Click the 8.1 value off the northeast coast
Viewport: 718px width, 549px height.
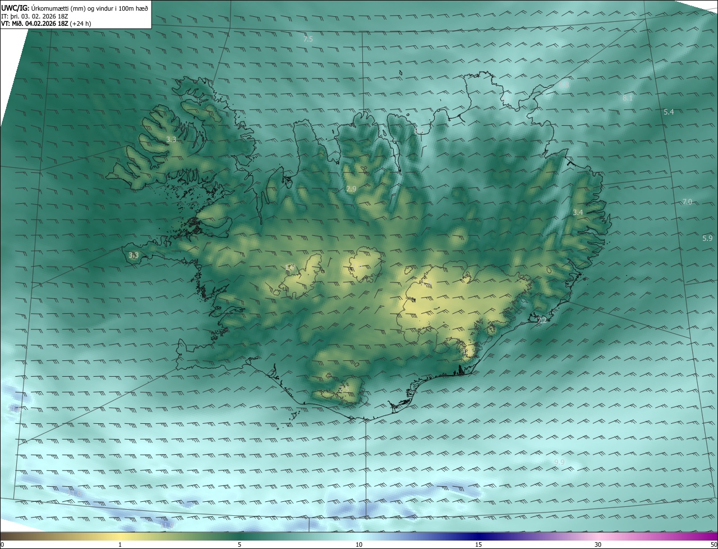(x=628, y=98)
